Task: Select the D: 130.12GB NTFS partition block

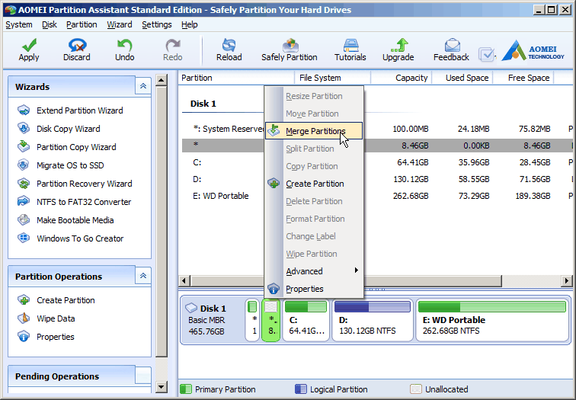Action: tap(373, 320)
